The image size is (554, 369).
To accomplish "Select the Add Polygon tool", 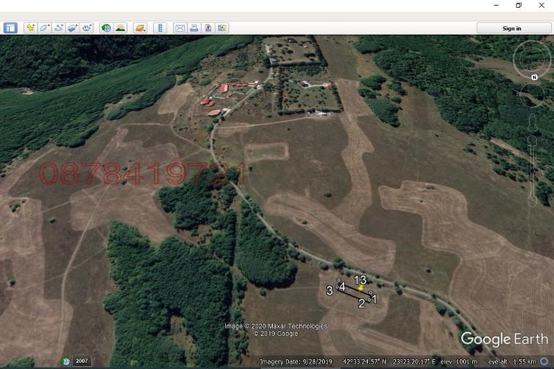I will (45, 28).
